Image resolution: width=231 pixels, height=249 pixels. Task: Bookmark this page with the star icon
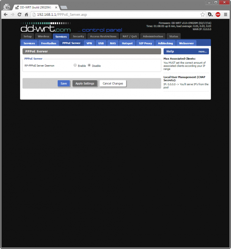tap(202, 15)
